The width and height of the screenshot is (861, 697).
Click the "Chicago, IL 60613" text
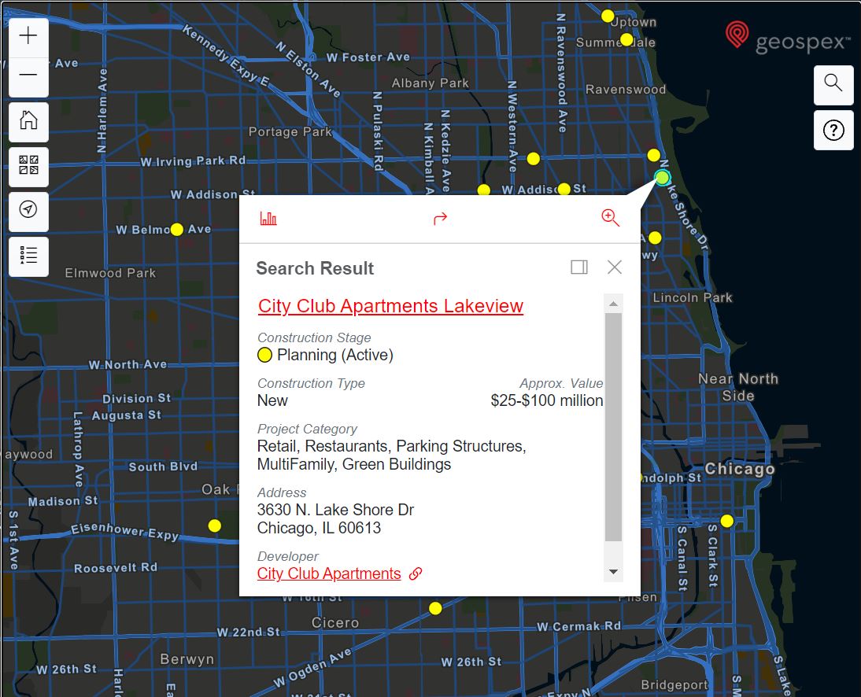(x=319, y=528)
